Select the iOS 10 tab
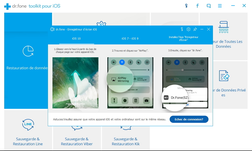The width and height of the screenshot is (252, 151). click(x=76, y=39)
